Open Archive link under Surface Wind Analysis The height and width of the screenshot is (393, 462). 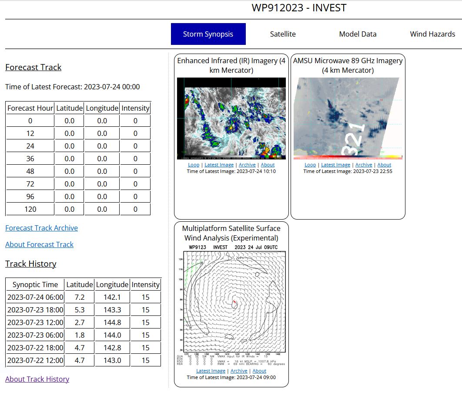239,371
